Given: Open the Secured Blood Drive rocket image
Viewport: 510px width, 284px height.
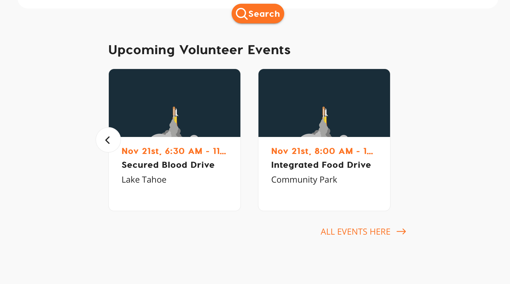Looking at the screenshot, I should tap(175, 103).
